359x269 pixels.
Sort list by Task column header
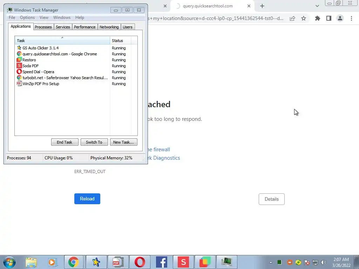62,41
